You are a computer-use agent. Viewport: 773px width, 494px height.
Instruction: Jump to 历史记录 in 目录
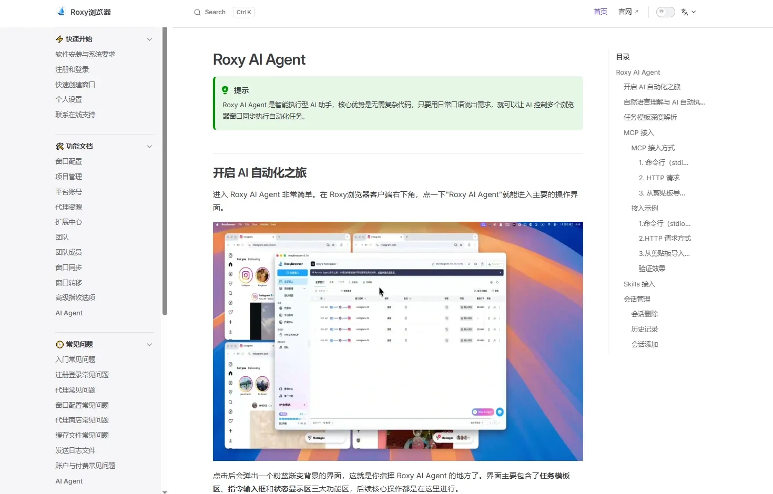tap(645, 329)
